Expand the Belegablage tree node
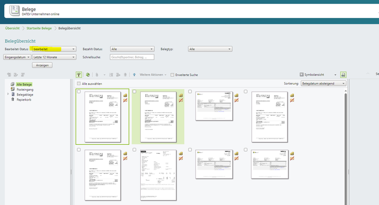This screenshot has width=379, height=205. coord(7,94)
